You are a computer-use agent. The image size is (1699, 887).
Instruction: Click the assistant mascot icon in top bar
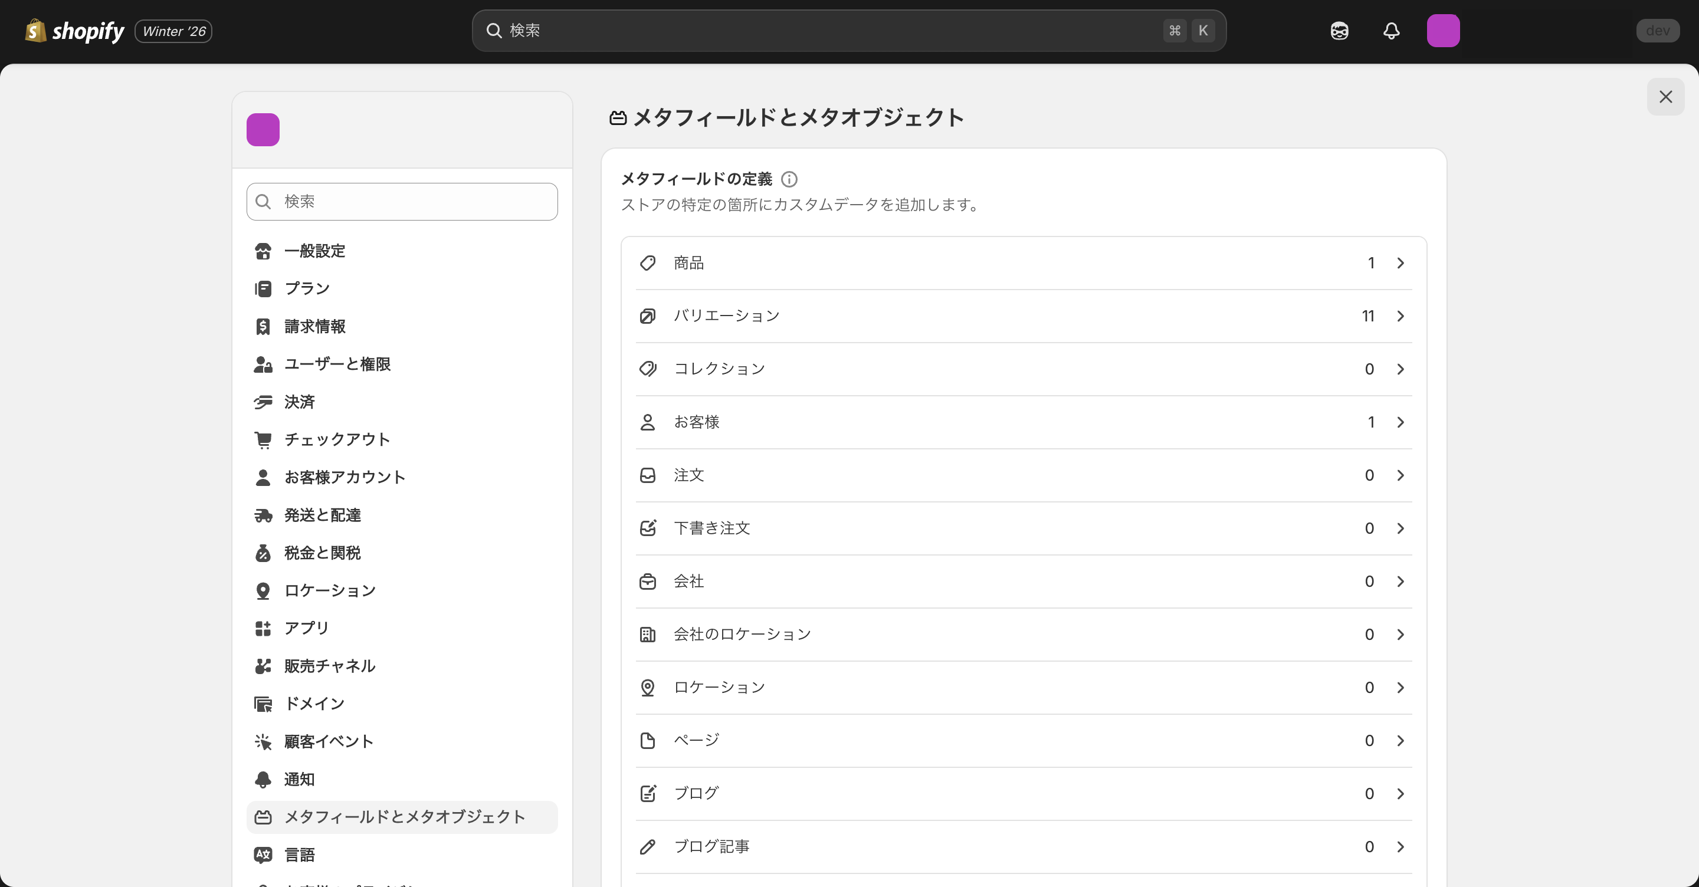point(1340,30)
